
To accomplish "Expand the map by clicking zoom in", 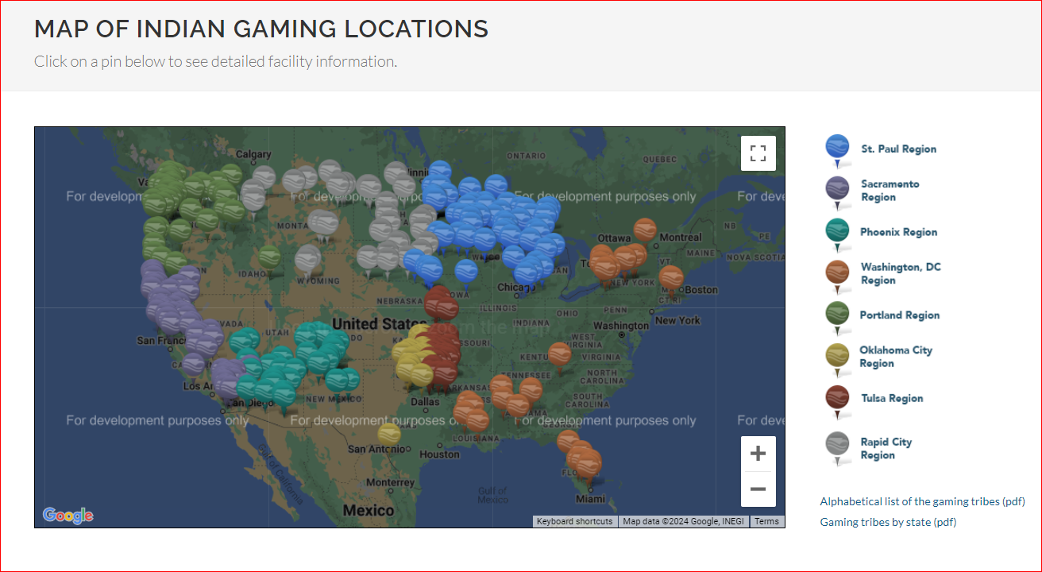I will [758, 453].
